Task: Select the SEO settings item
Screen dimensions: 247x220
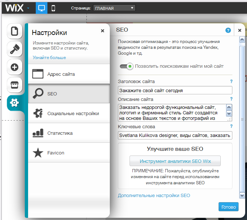Action: click(69, 94)
